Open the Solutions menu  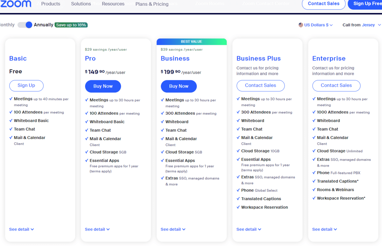pos(81,4)
